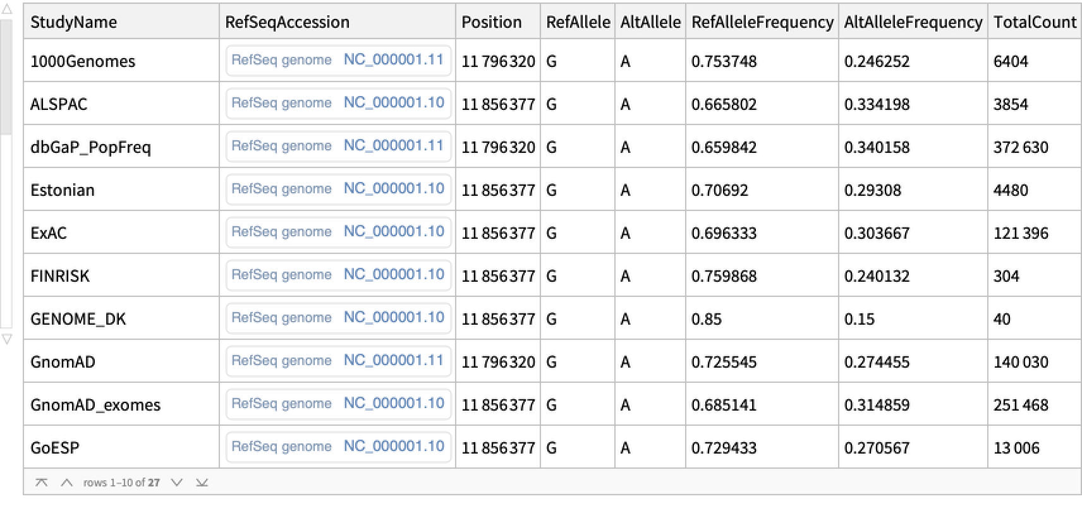This screenshot has width=1082, height=518.
Task: Jump to the last rows of the table
Action: coord(202,483)
